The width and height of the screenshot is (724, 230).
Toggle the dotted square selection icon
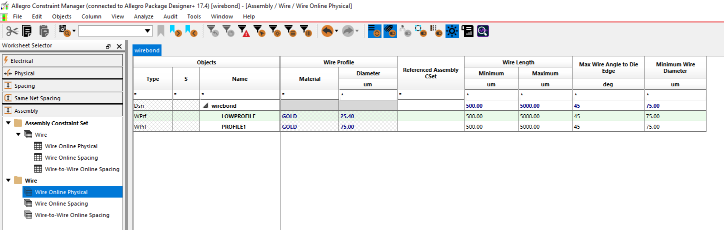pyautogui.click(x=421, y=31)
